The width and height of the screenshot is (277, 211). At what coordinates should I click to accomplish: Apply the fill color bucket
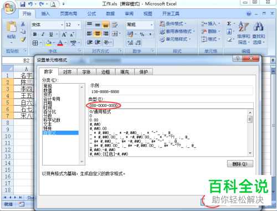click(x=49, y=43)
